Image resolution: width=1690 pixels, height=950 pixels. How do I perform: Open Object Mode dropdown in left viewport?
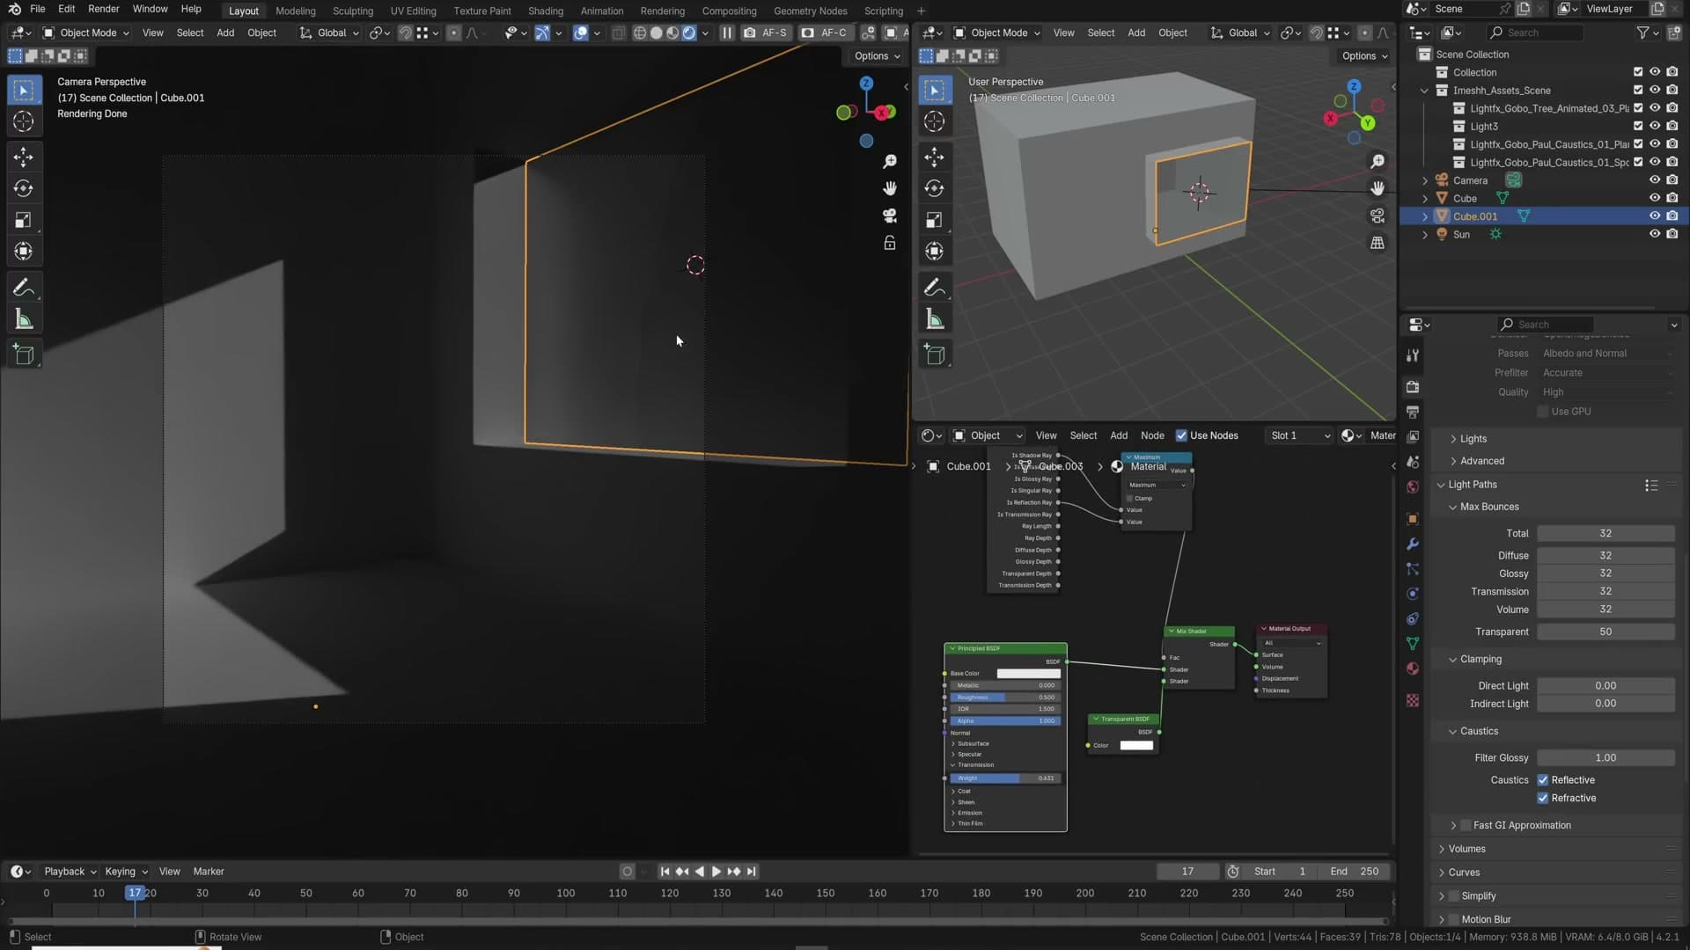pyautogui.click(x=86, y=33)
